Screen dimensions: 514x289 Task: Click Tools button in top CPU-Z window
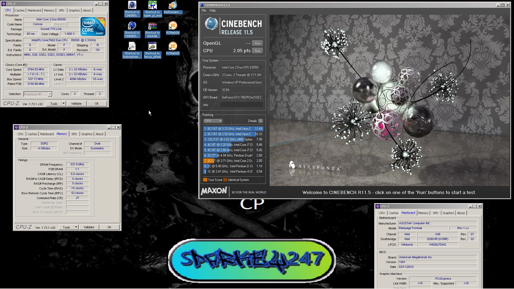(x=54, y=104)
